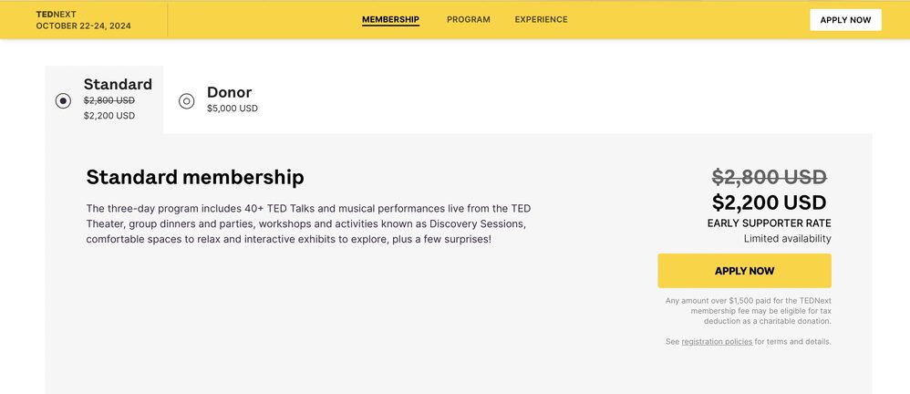This screenshot has width=910, height=394.
Task: Click the TEDNext logo in the header
Action: click(56, 16)
